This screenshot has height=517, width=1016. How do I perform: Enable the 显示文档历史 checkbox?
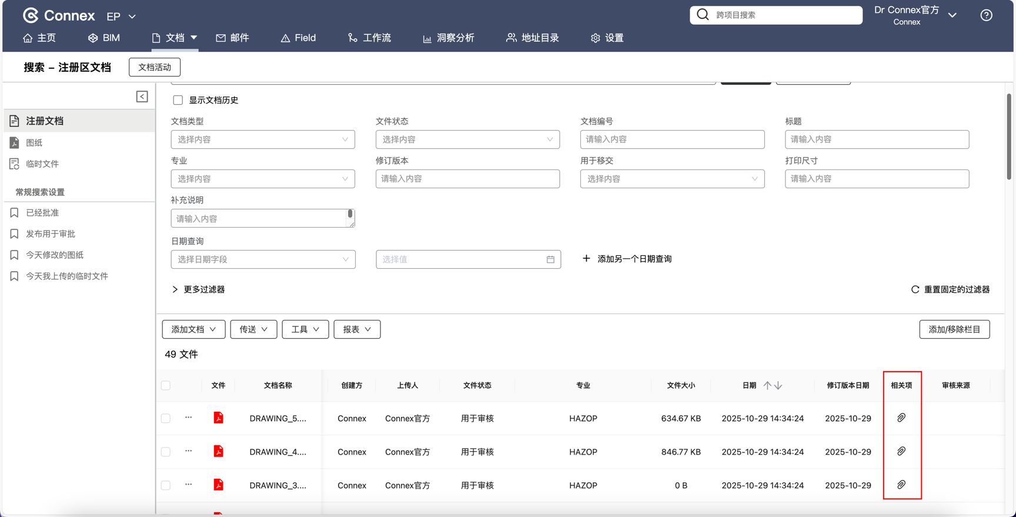(x=178, y=100)
